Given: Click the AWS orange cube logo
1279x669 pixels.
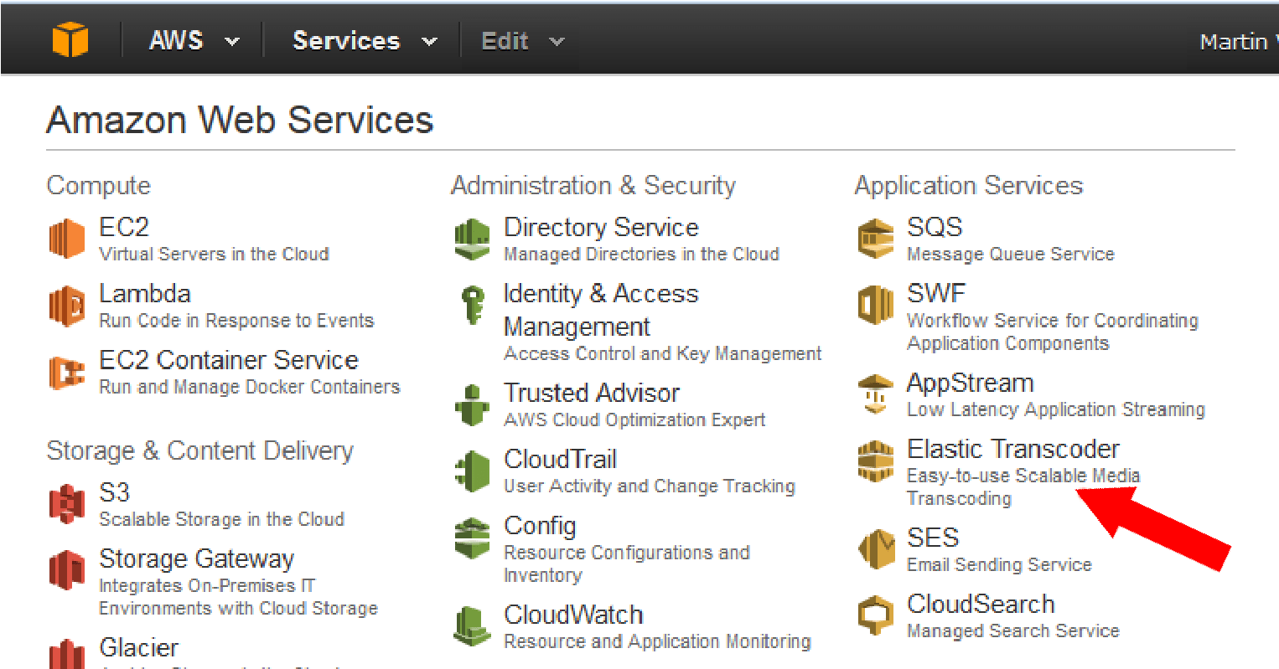Looking at the screenshot, I should (x=70, y=39).
